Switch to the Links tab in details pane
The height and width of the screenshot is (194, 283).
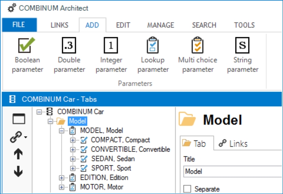(x=233, y=143)
